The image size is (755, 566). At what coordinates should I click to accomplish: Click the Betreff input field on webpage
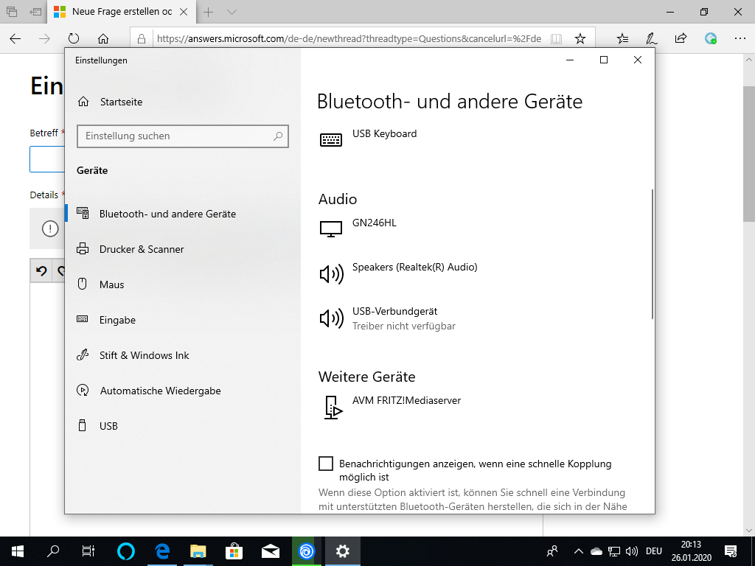pos(47,159)
